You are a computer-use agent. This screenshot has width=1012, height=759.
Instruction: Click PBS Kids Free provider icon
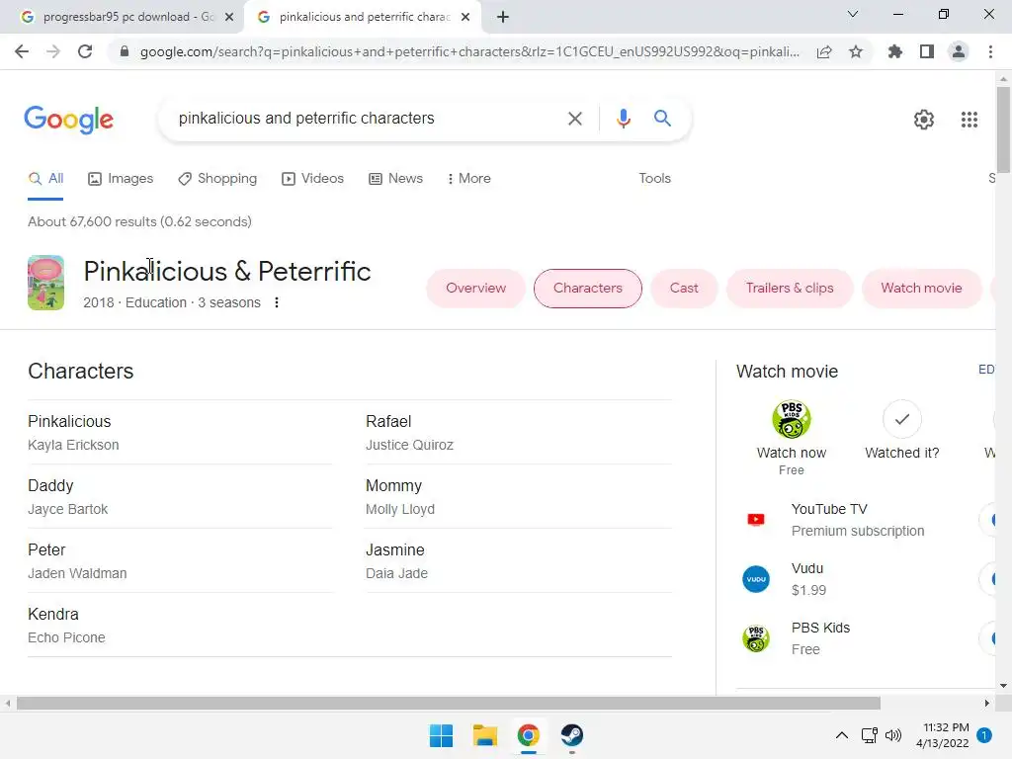756,638
